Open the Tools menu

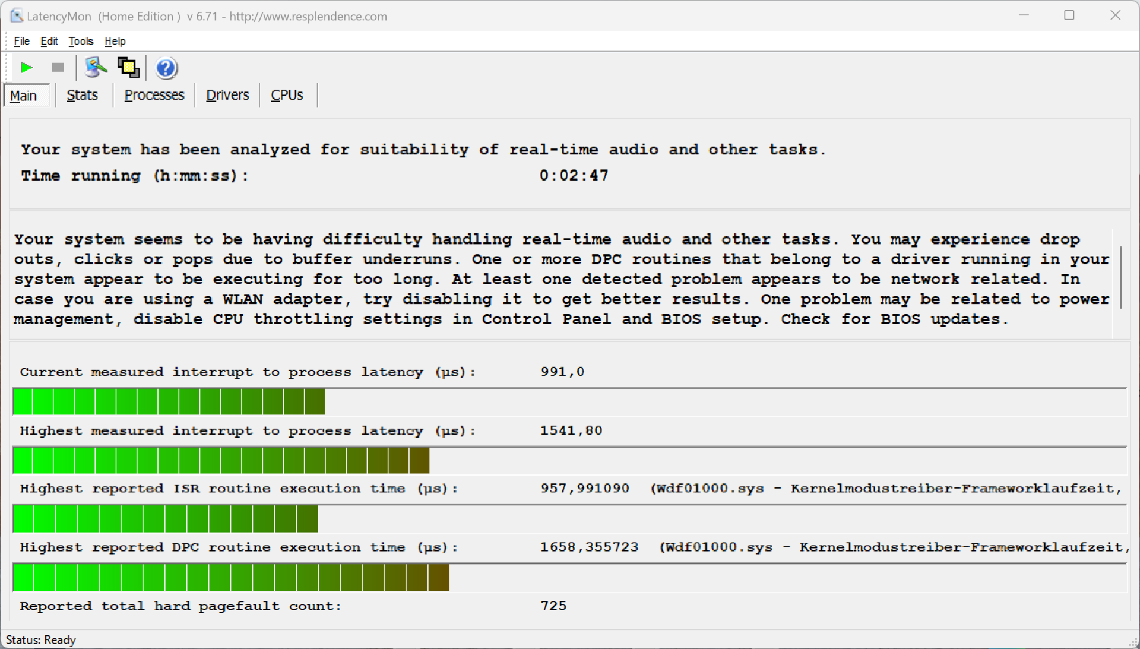[x=80, y=41]
